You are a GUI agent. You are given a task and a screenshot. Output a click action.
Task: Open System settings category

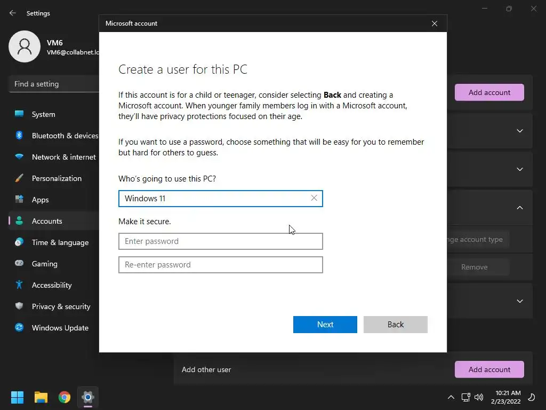pyautogui.click(x=44, y=114)
